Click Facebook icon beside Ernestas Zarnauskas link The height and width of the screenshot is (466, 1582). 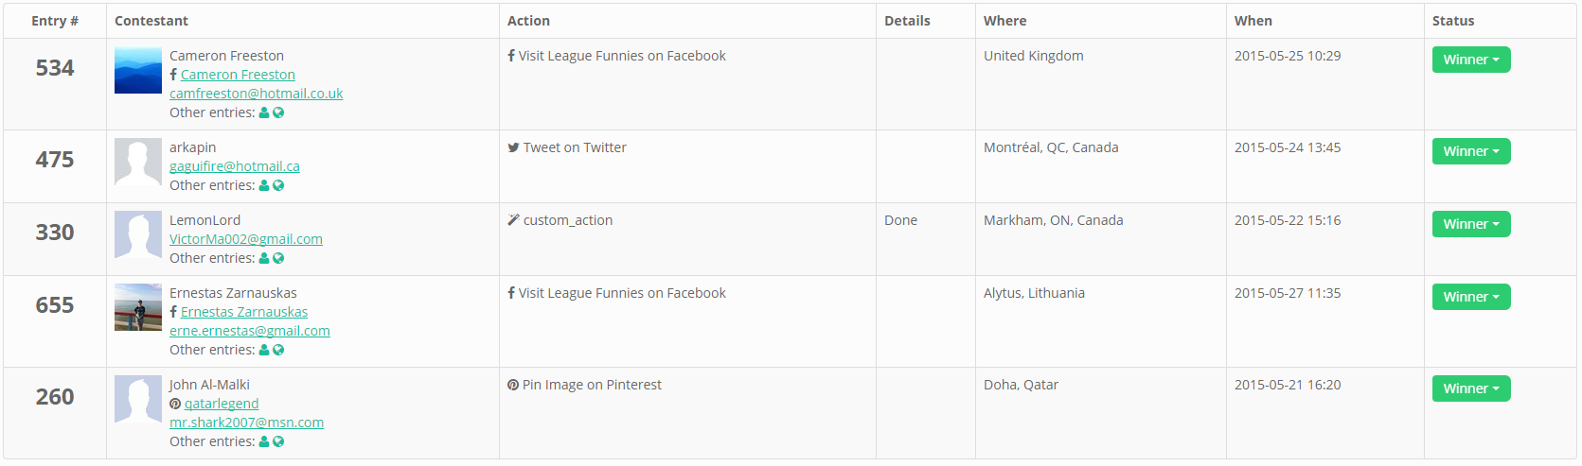(173, 312)
